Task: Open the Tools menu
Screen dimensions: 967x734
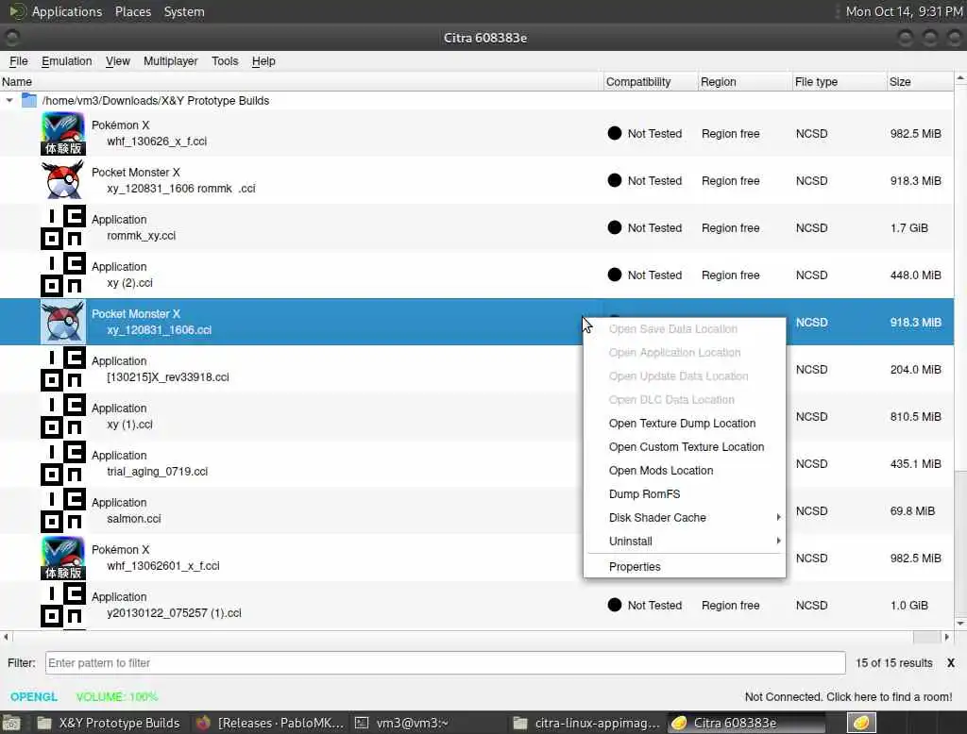Action: point(225,61)
